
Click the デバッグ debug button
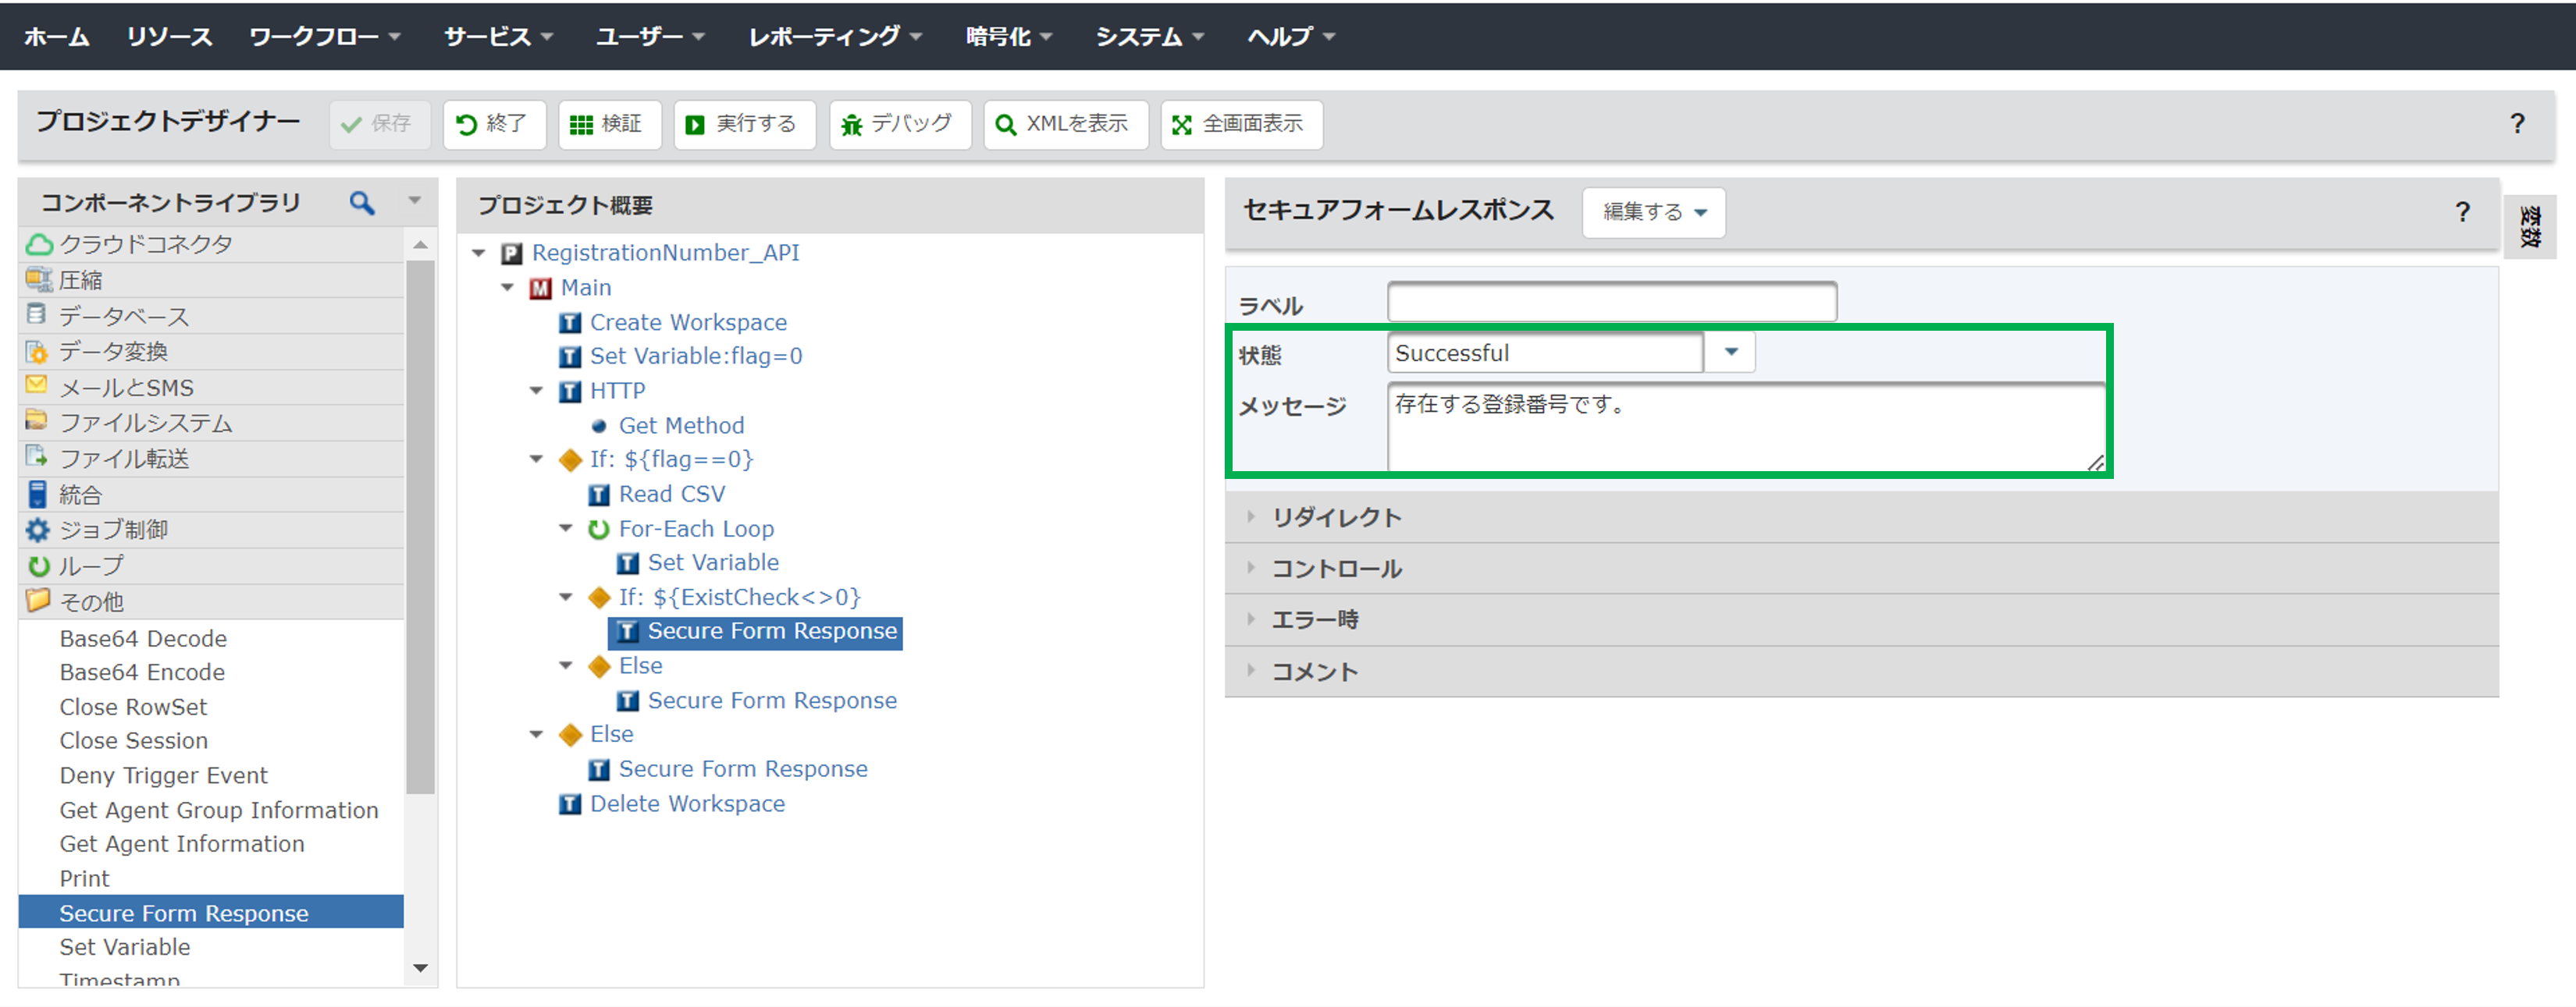899,124
